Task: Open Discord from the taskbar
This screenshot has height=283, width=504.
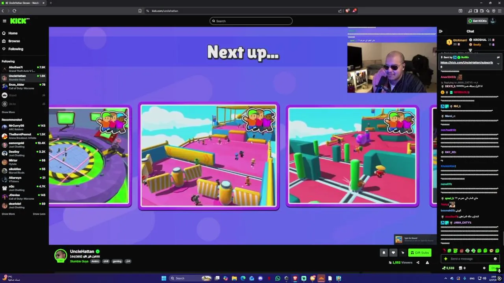Action: tap(260, 278)
